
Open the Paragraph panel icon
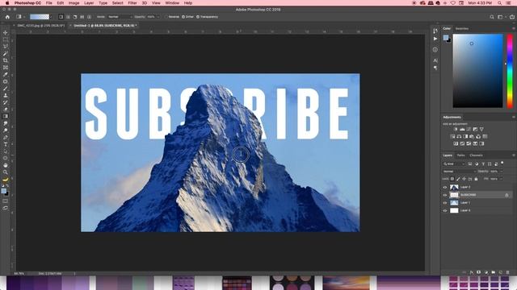435,68
